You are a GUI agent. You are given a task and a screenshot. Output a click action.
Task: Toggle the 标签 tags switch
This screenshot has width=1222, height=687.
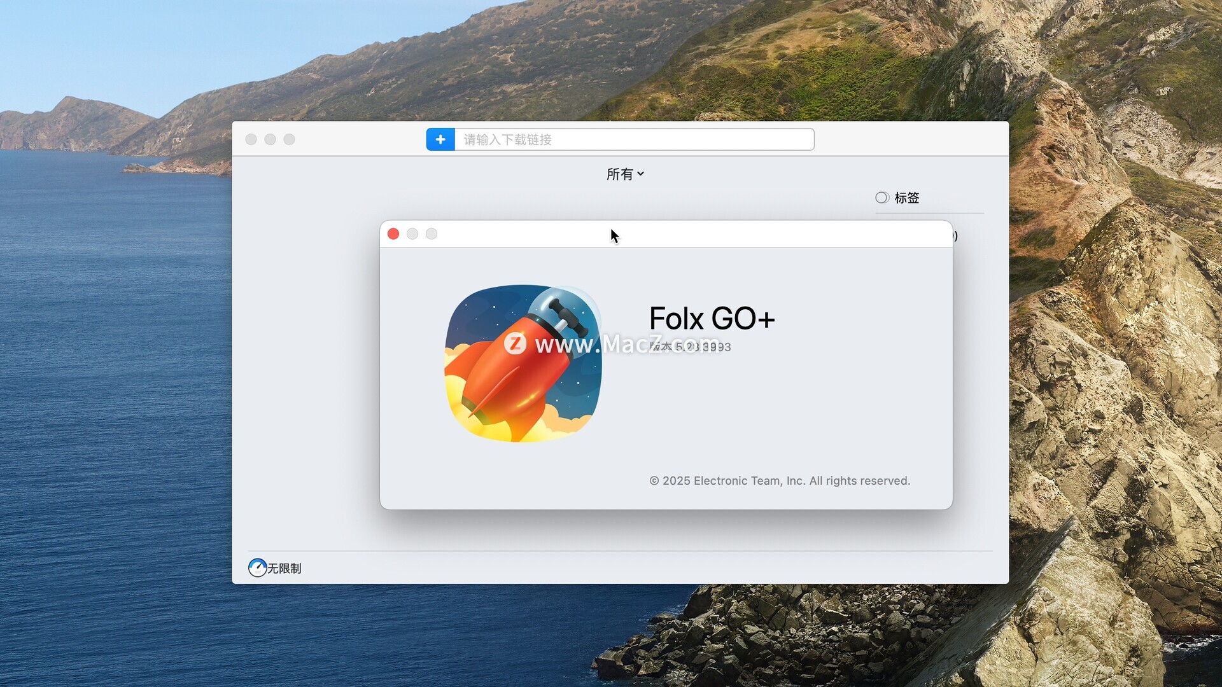point(882,198)
